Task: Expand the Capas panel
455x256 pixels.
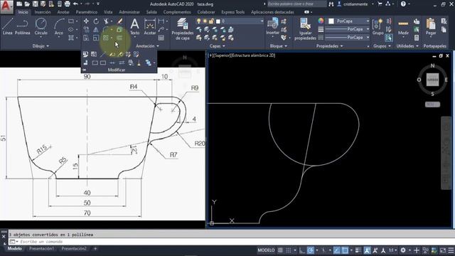Action: click(217, 46)
